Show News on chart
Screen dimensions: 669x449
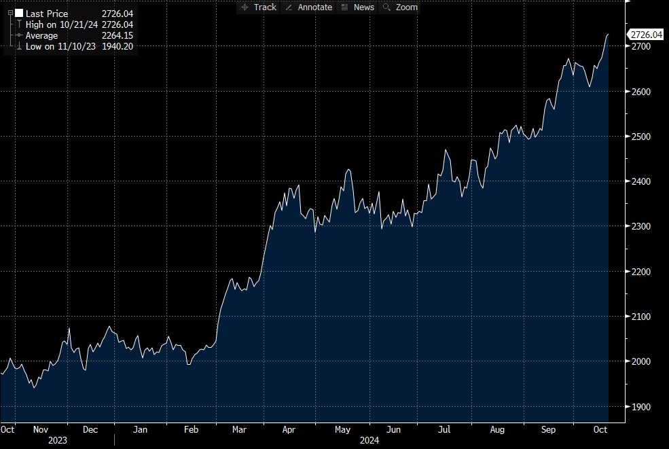(364, 7)
